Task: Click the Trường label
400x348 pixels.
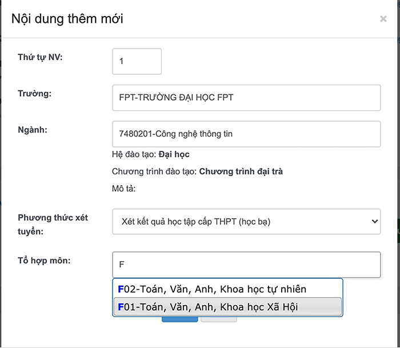Action: pos(34,93)
